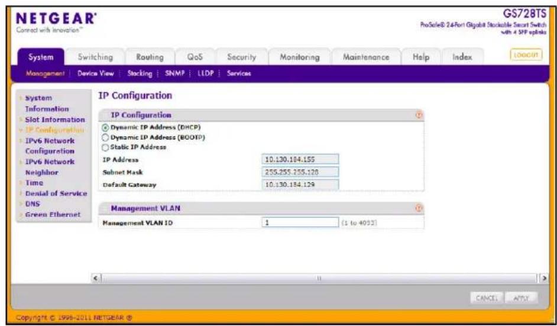Open help for IP Configuration section

(x=419, y=115)
